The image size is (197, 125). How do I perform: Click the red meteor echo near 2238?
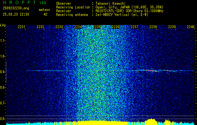151,71
